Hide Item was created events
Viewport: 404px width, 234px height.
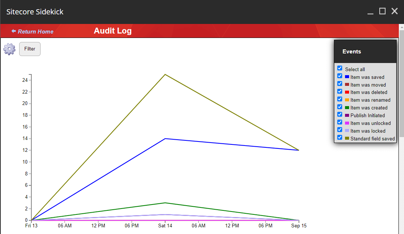click(x=340, y=107)
